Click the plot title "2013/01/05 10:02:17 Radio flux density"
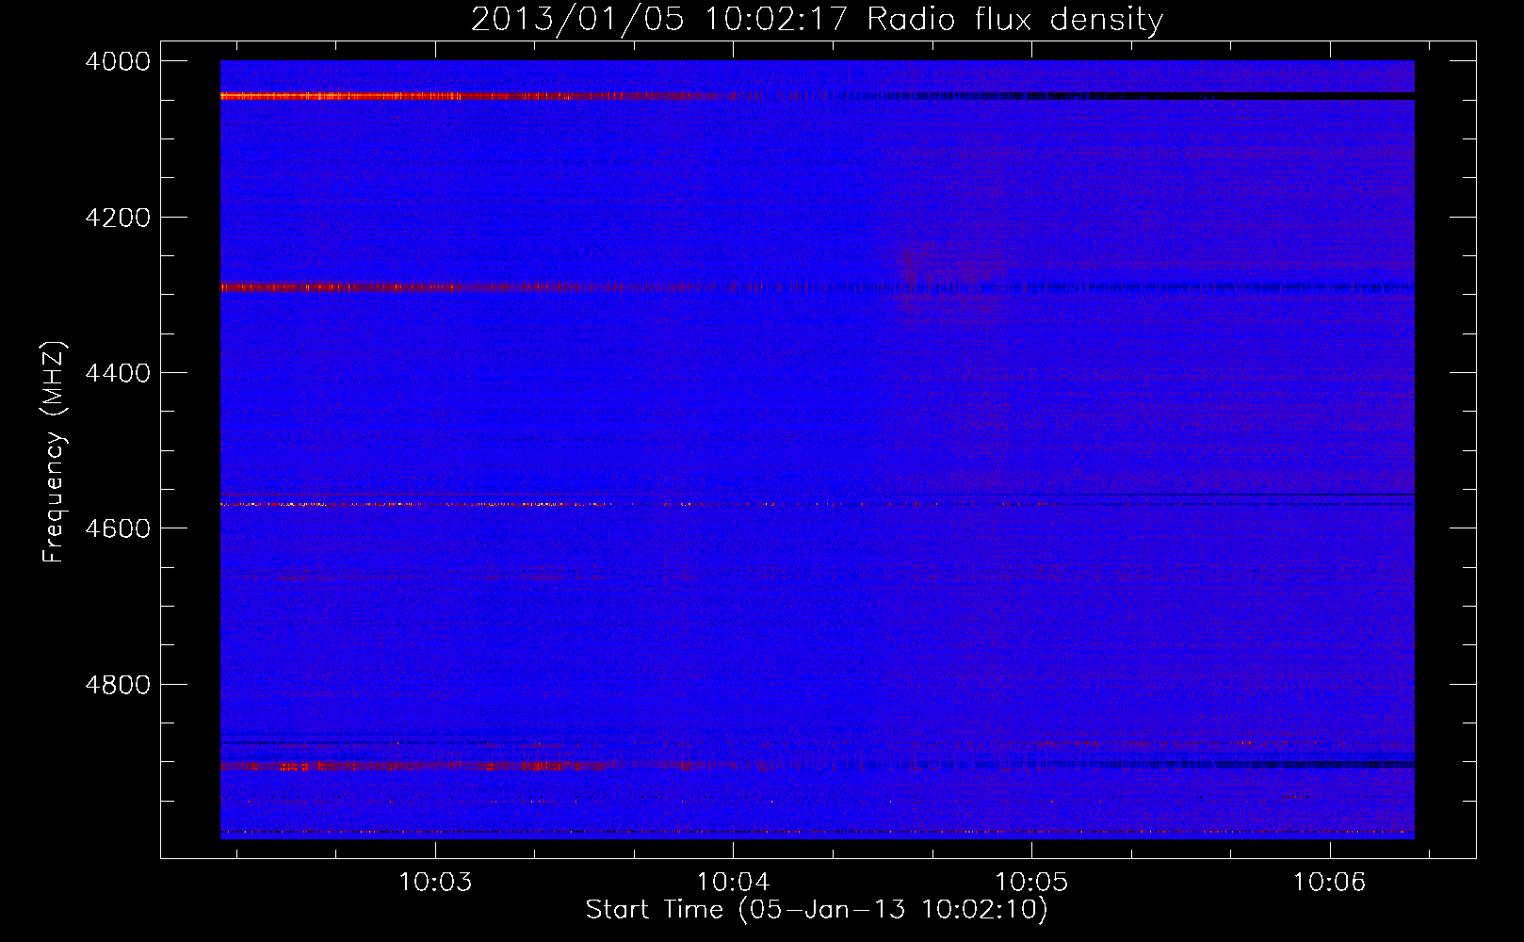 [x=817, y=20]
